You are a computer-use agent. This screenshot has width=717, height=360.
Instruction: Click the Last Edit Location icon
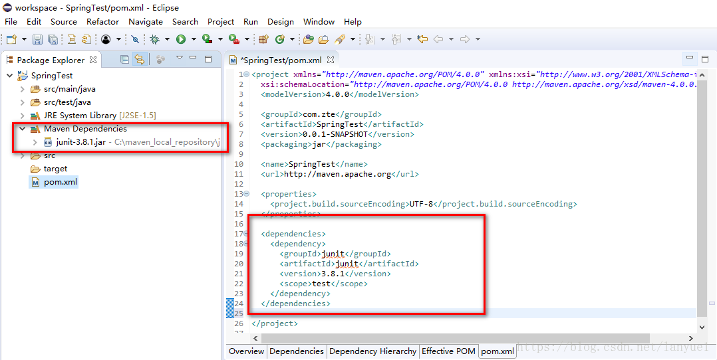422,39
